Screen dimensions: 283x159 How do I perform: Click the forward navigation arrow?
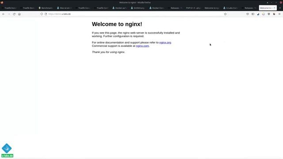(x=9, y=14)
